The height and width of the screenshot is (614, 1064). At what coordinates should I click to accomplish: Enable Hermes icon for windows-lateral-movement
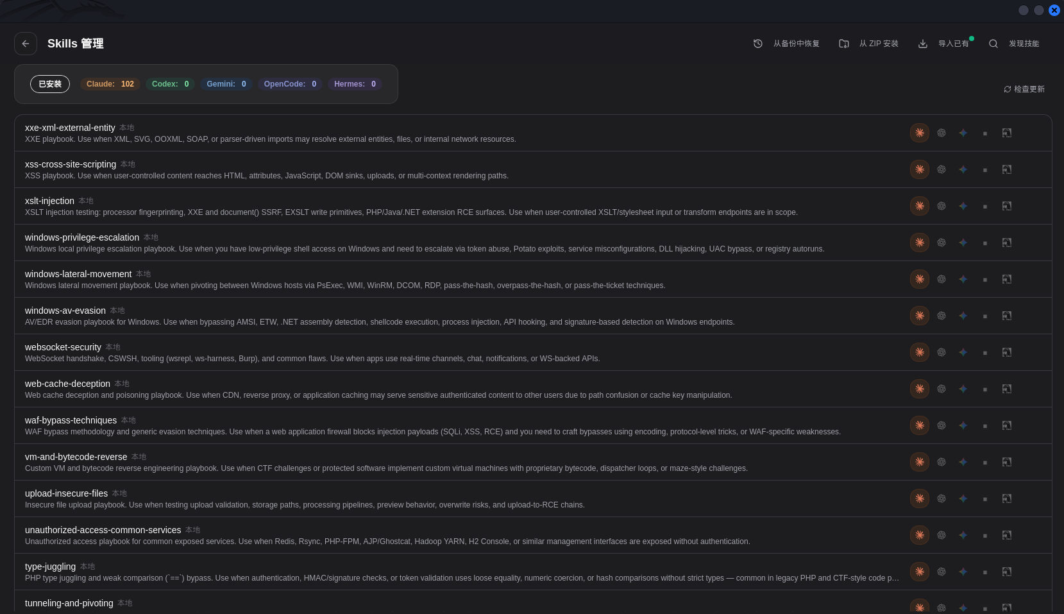[1007, 279]
